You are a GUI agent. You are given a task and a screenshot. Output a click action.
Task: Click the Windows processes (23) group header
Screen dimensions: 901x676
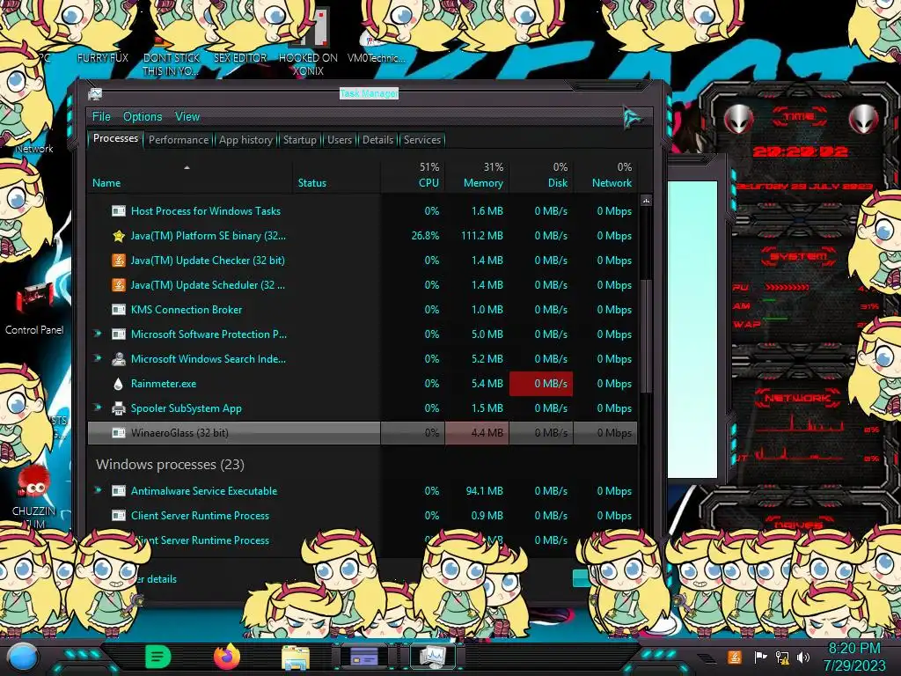tap(170, 465)
